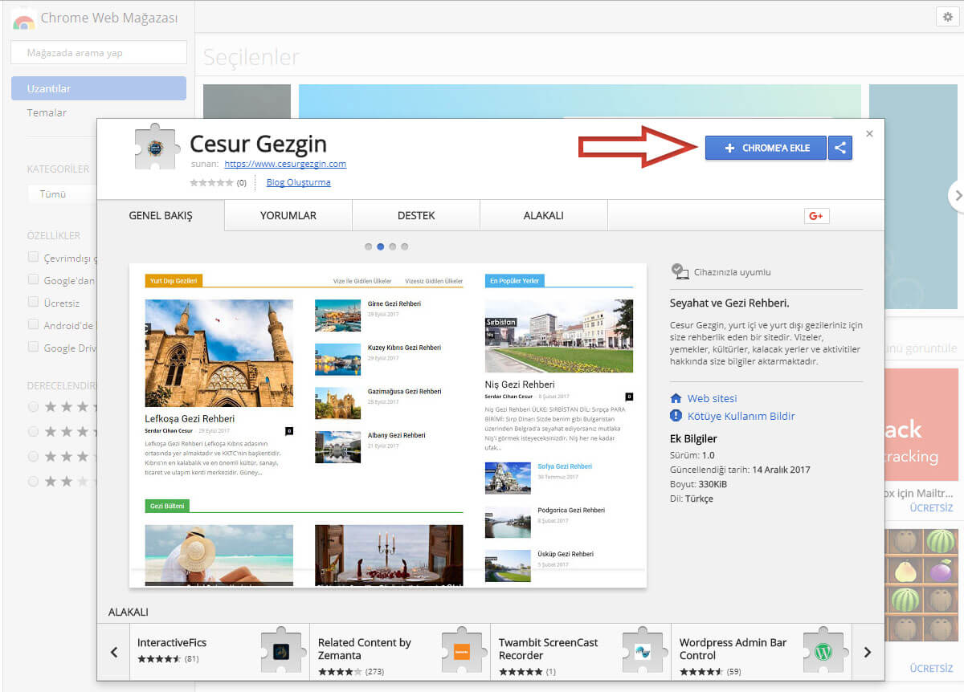Open the Blog Oluşturma category link
This screenshot has width=964, height=692.
[298, 182]
